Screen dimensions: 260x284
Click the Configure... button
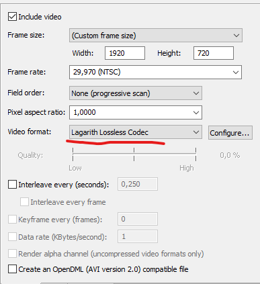(x=230, y=133)
